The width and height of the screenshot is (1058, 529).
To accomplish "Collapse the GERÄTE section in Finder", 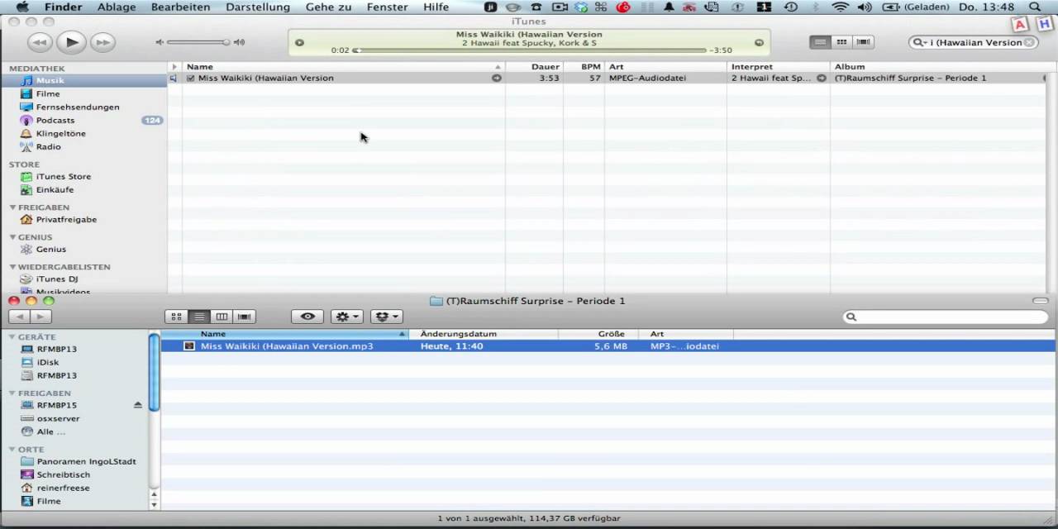I will point(12,337).
